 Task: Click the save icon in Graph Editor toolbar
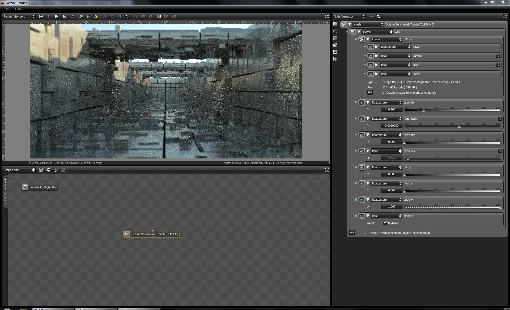point(41,170)
